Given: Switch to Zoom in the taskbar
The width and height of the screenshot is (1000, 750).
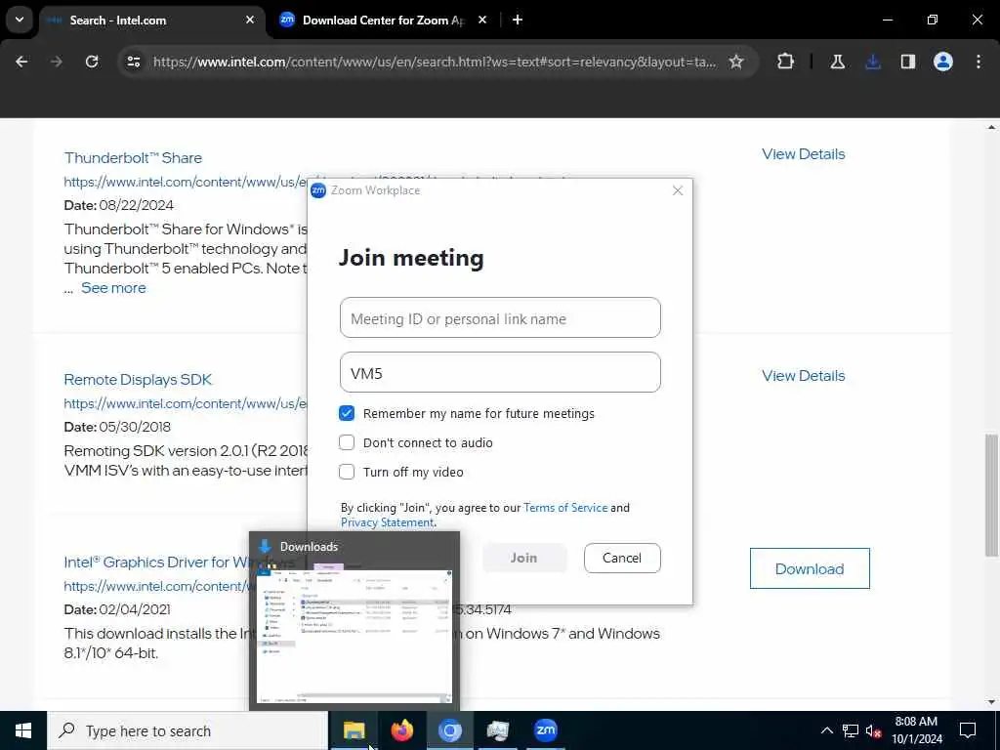Looking at the screenshot, I should pos(545,730).
